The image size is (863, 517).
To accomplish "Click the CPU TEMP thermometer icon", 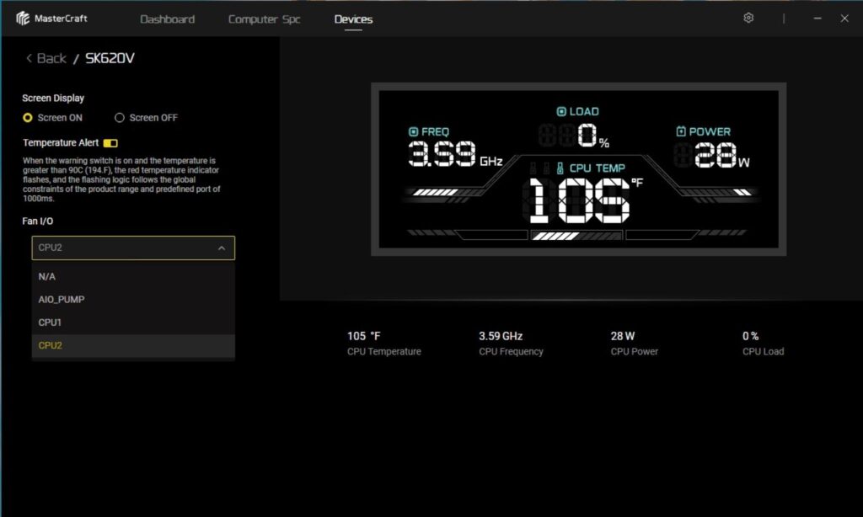I will (x=560, y=168).
